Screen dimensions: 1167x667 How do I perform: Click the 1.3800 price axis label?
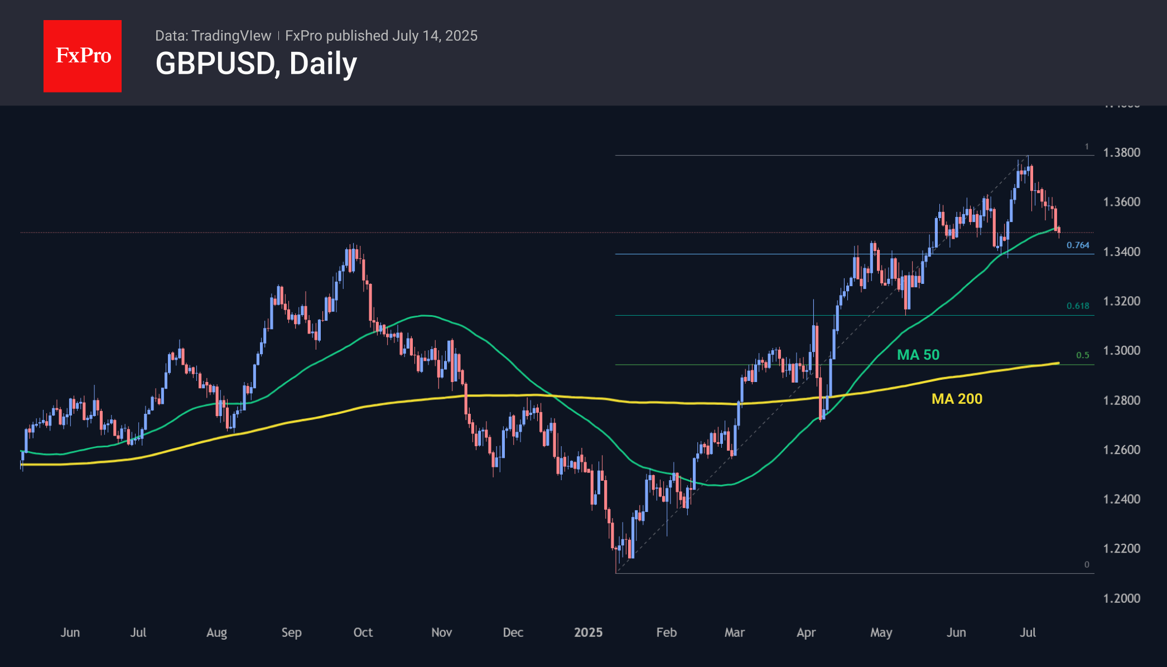pyautogui.click(x=1121, y=153)
